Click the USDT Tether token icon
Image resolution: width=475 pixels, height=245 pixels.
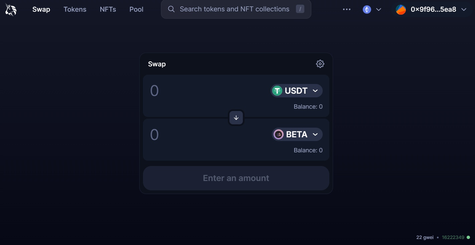pyautogui.click(x=277, y=91)
